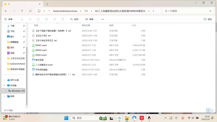Viewport: 217px width, 122px height.
Task: Click the Cut scissors icon in toolbar
Action: click(x=22, y=19)
